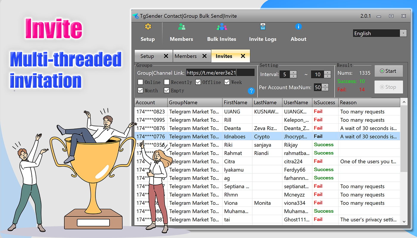Sort by the FirstName column header
Screen dimensions: 417x238
point(237,102)
